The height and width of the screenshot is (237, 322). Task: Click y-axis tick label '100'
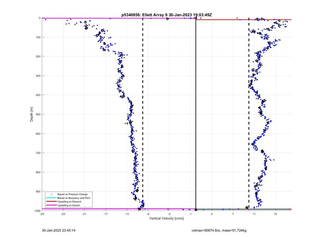(x=38, y=37)
